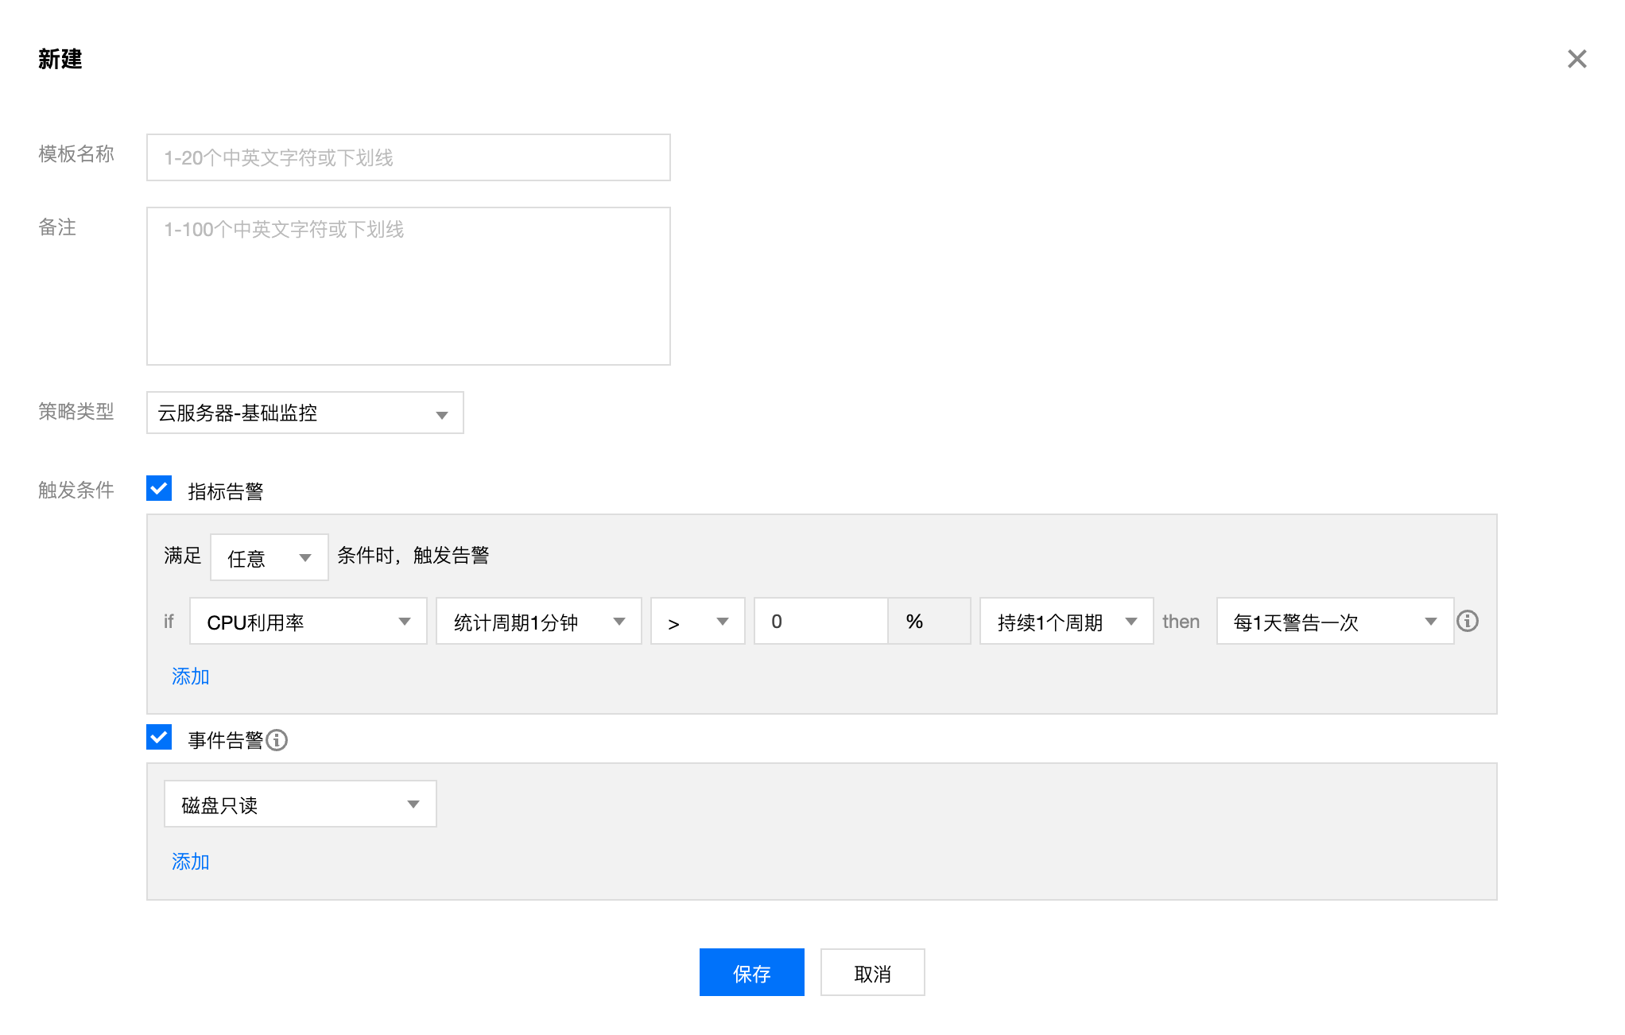Open the comparison operator dropdown
This screenshot has height=1035, width=1625.
tap(697, 621)
